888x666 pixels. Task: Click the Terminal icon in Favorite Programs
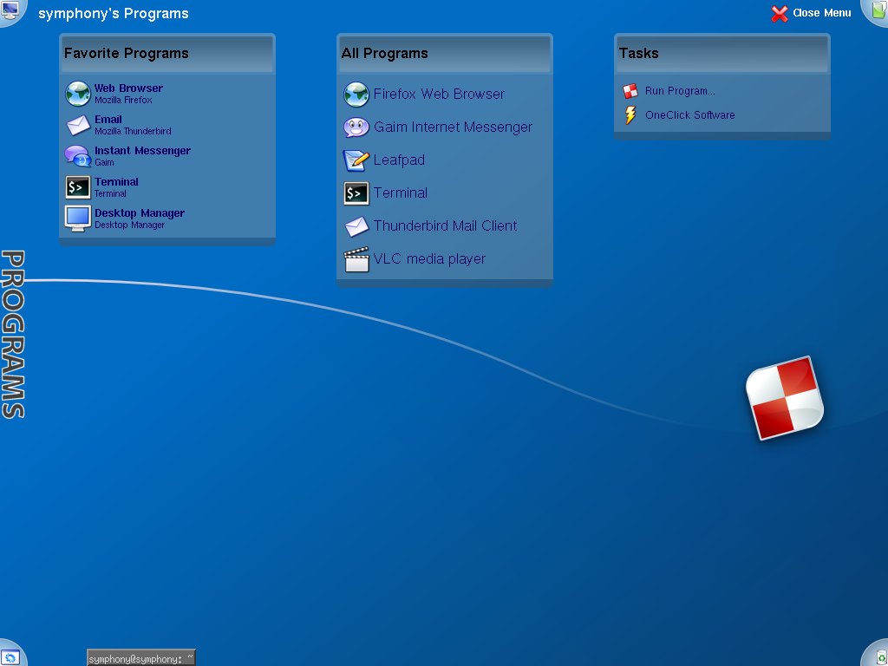tap(77, 187)
